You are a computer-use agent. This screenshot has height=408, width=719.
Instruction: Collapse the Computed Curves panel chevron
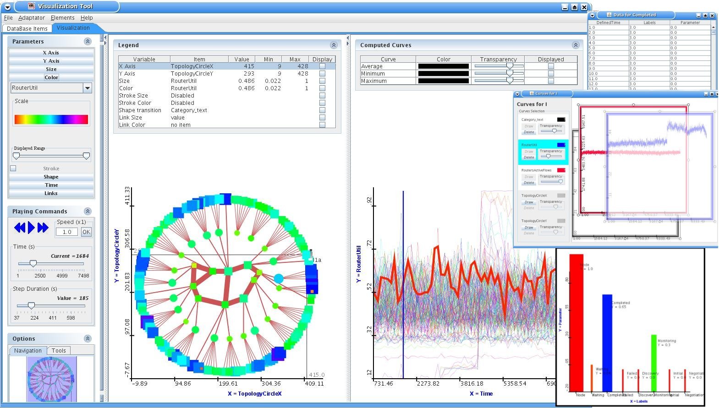pos(575,45)
